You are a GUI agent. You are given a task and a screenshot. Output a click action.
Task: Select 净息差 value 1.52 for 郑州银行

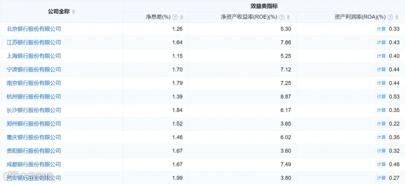(x=177, y=124)
